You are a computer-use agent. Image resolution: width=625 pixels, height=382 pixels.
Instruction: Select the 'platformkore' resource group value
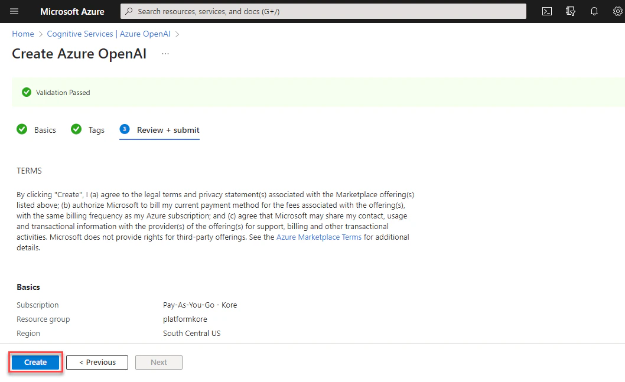pyautogui.click(x=185, y=319)
